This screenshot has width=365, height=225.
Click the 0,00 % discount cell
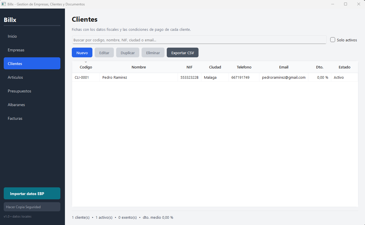320,77
